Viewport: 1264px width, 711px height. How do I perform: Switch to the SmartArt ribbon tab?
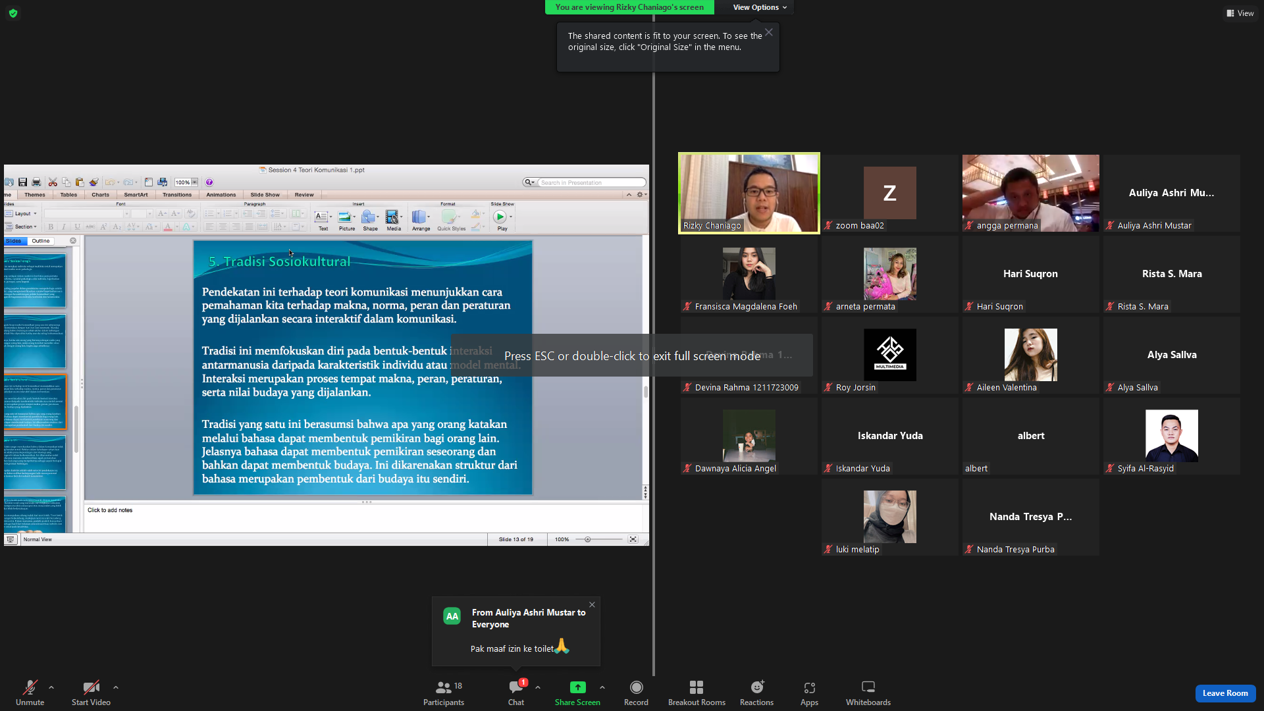tap(136, 195)
